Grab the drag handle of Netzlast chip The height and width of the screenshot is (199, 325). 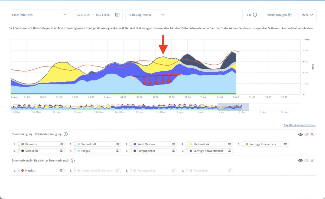19,170
